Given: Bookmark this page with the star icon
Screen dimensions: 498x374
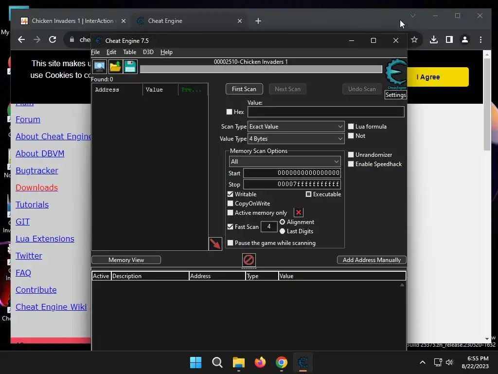Looking at the screenshot, I should [414, 39].
